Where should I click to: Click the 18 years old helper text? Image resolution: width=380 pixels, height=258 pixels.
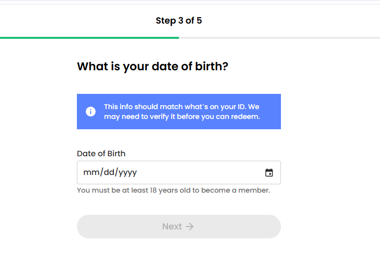(x=173, y=190)
